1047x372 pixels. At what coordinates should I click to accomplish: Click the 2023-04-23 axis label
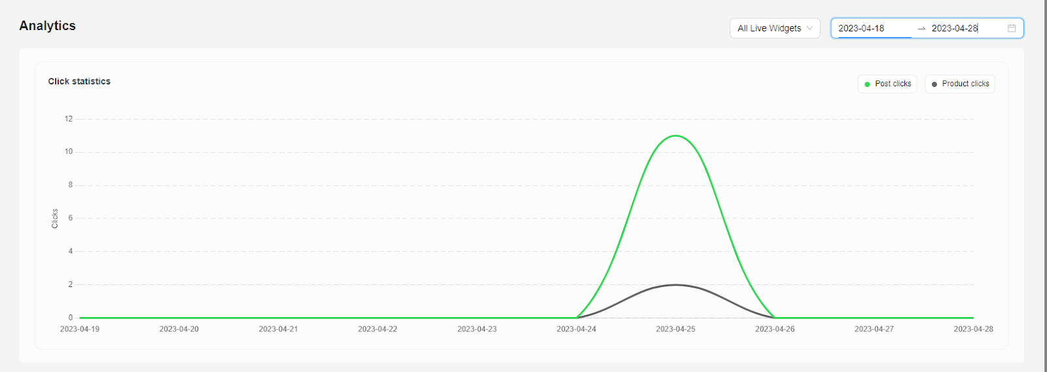click(x=477, y=329)
